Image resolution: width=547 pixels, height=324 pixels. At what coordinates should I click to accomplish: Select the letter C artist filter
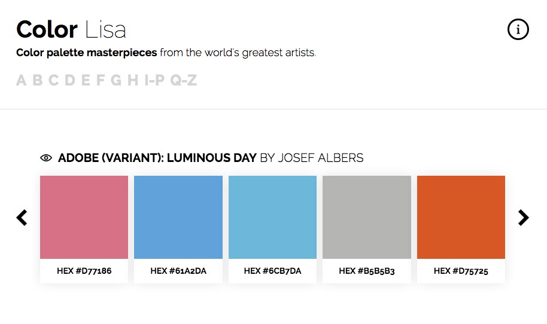54,80
